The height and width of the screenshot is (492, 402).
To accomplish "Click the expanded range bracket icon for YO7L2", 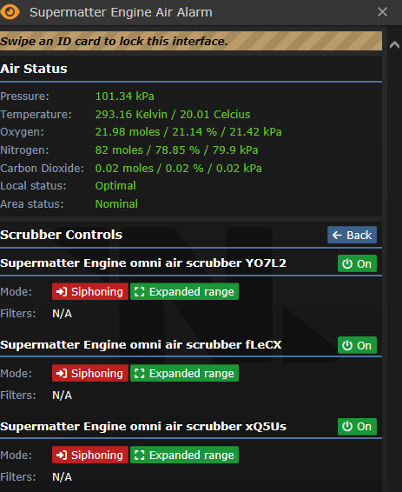I will click(140, 292).
